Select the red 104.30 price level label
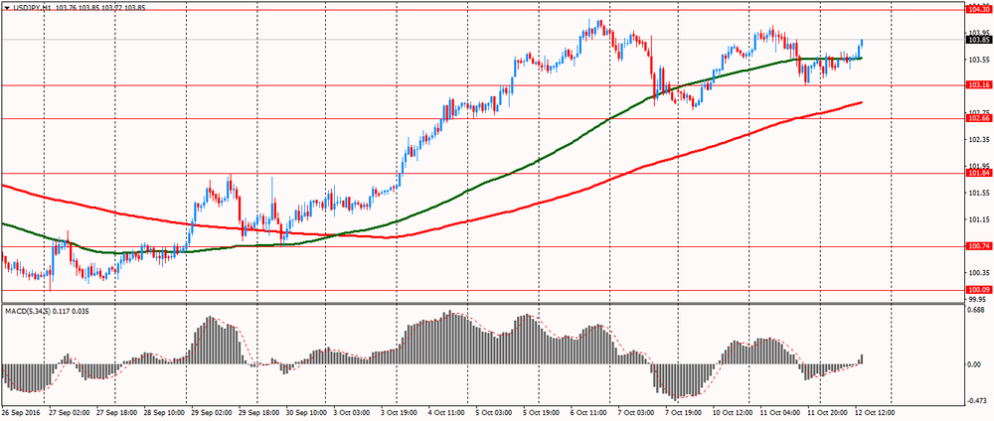The height and width of the screenshot is (421, 994). (x=979, y=10)
